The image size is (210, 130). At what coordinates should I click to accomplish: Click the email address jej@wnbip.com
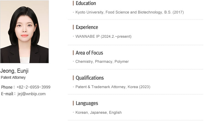pos(32,94)
